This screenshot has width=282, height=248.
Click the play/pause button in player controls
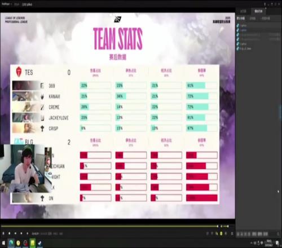tap(3, 233)
